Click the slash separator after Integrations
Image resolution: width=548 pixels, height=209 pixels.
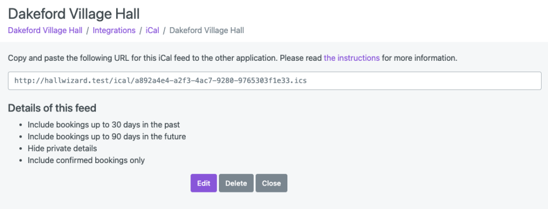(x=141, y=30)
